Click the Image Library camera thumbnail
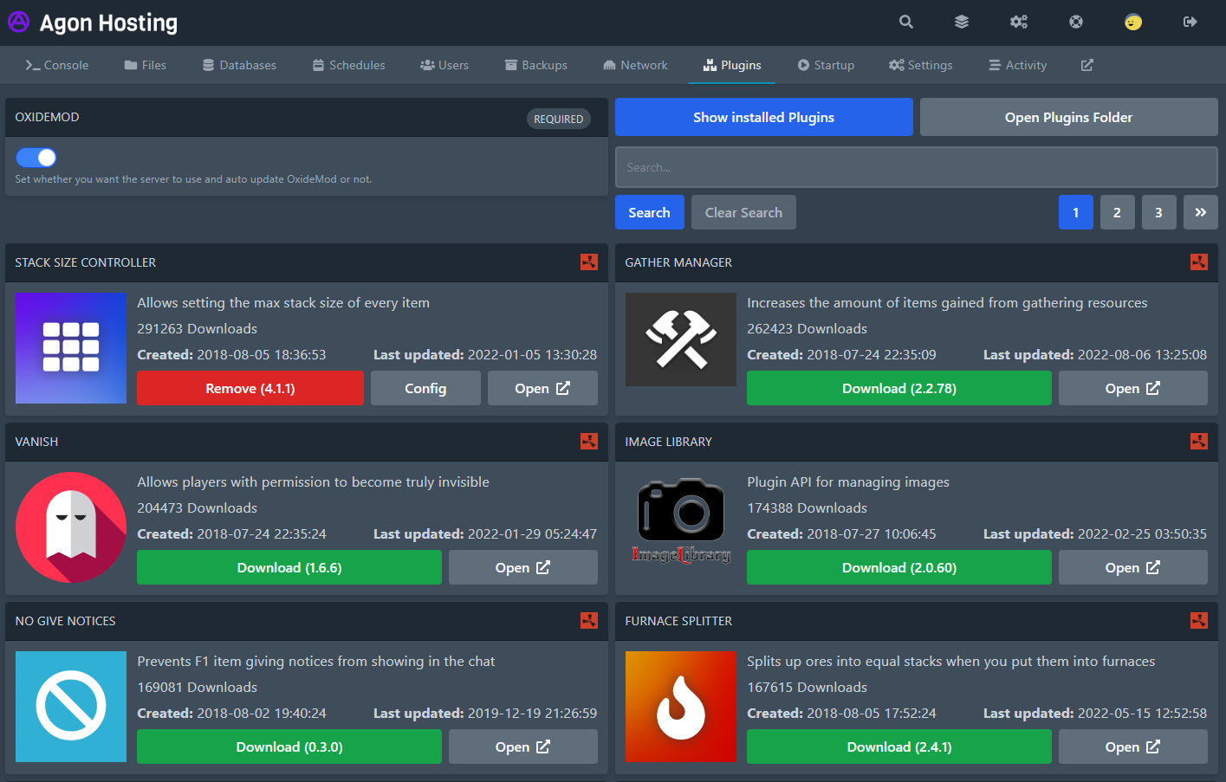 681,522
